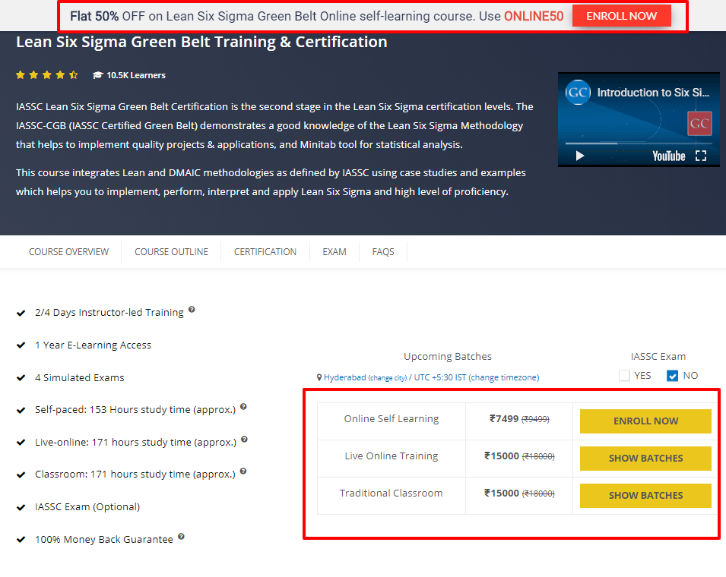The image size is (726, 577).
Task: Click the GC channel avatar on video
Action: click(578, 93)
